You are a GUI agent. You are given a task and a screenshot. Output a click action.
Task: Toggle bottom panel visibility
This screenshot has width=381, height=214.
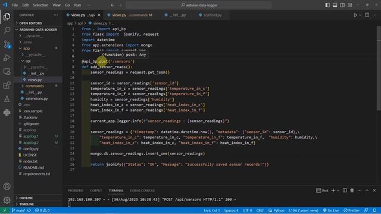point(335,5)
